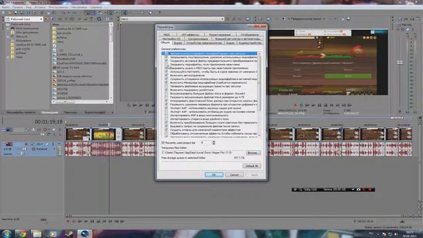Open the 'Вставка' menu in the menu bar

point(40,7)
